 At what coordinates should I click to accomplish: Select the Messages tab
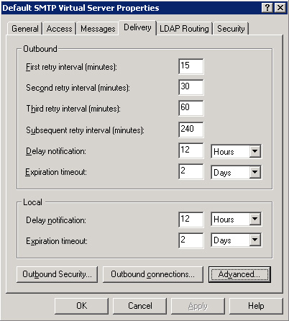click(98, 29)
